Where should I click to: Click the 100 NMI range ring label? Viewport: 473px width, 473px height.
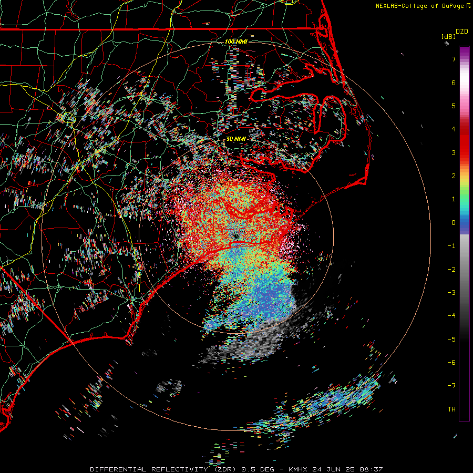(x=236, y=42)
